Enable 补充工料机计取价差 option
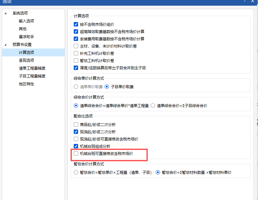This screenshot has height=200, width=258. pyautogui.click(x=76, y=53)
